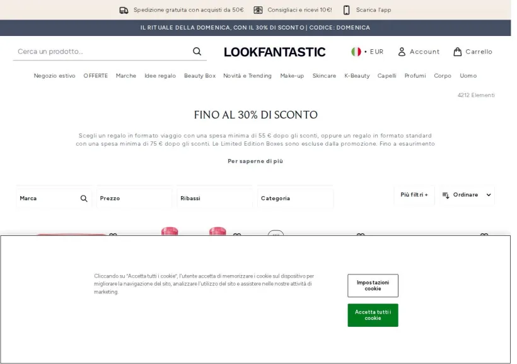The image size is (517, 364).
Task: Open Più filtri + options
Action: (414, 195)
